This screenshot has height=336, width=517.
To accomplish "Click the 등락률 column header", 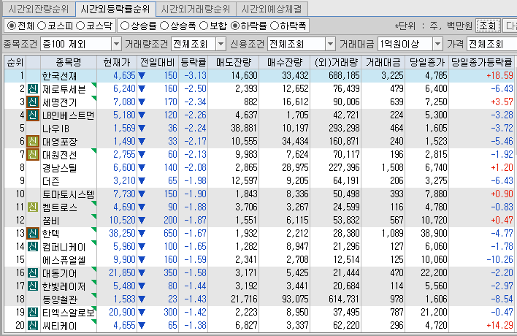I will 194,62.
